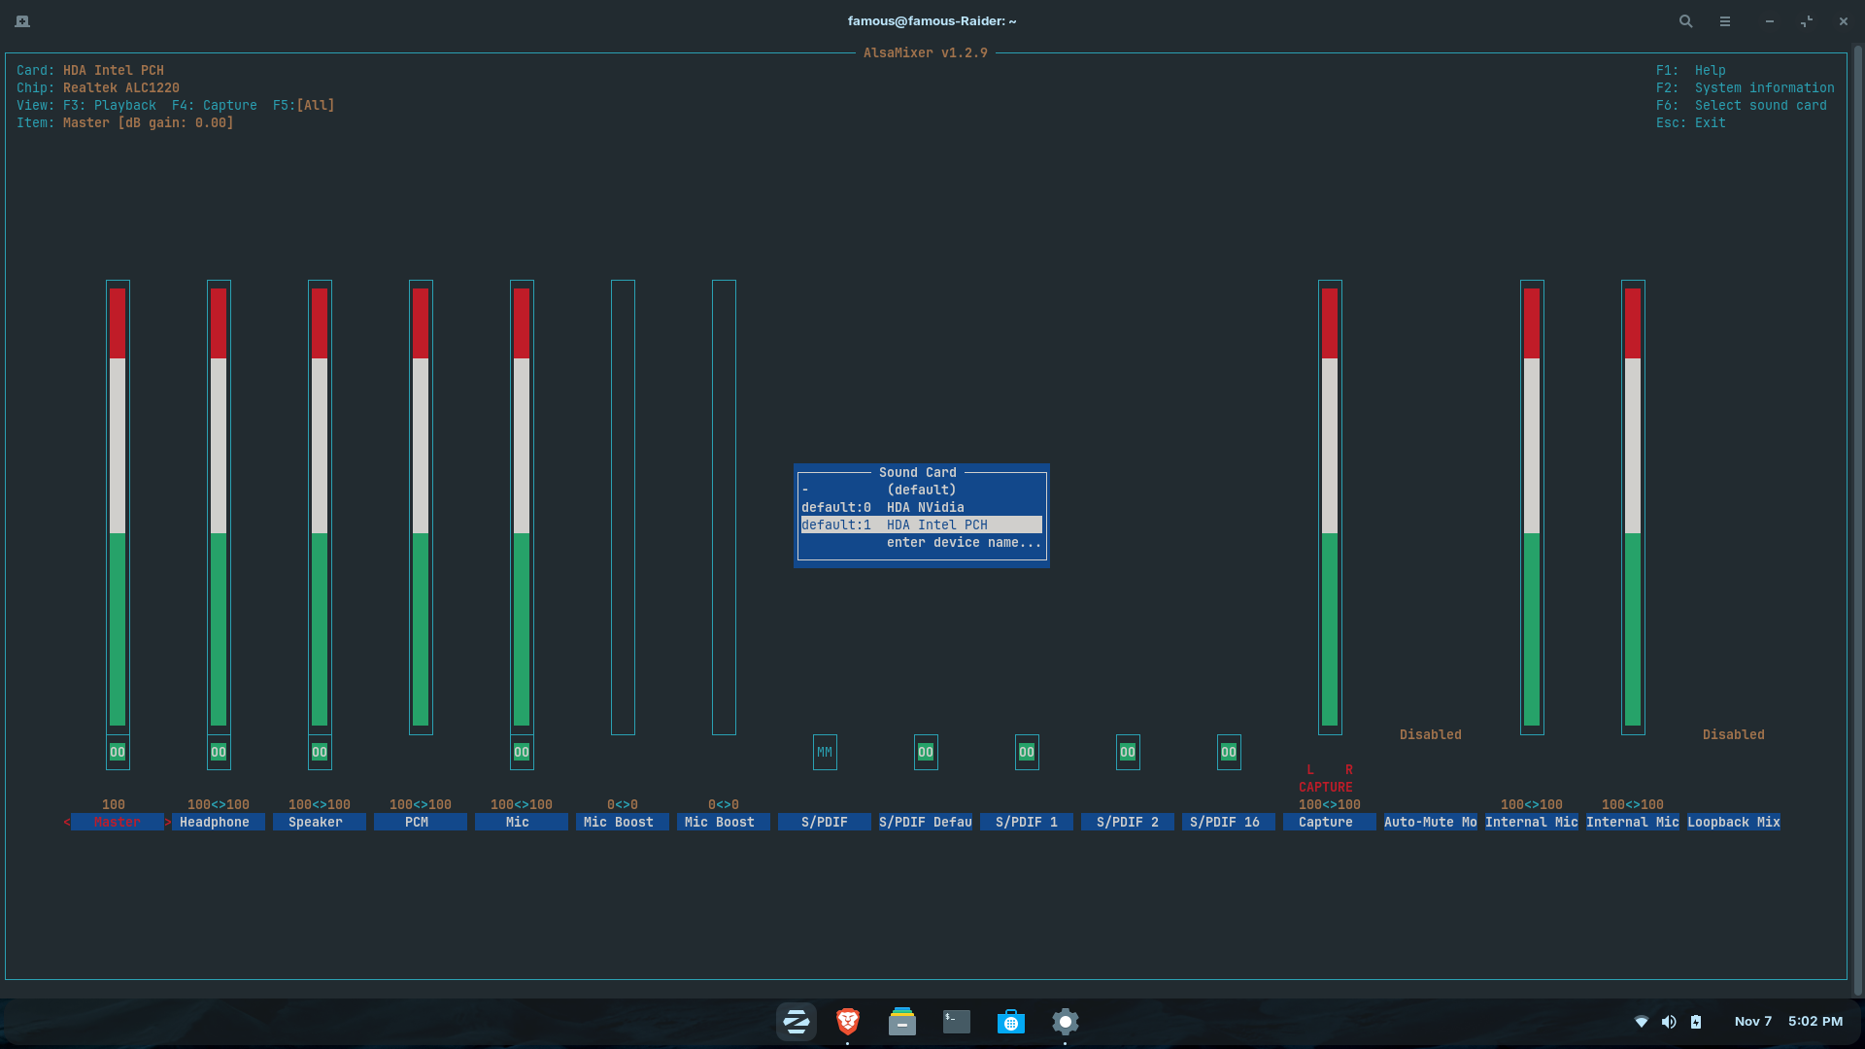
Task: Click the Loopback Mix control label
Action: (x=1734, y=822)
